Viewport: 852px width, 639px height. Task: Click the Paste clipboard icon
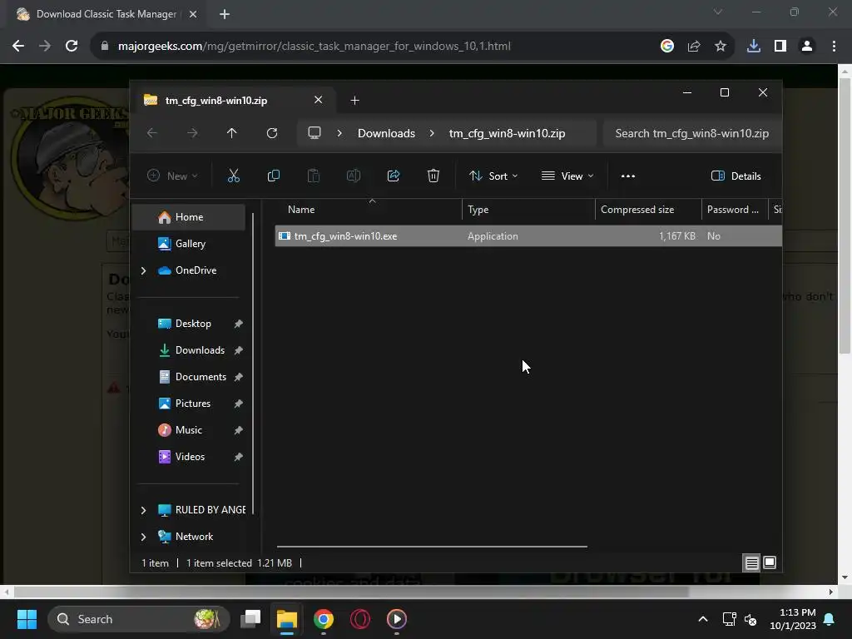click(314, 176)
